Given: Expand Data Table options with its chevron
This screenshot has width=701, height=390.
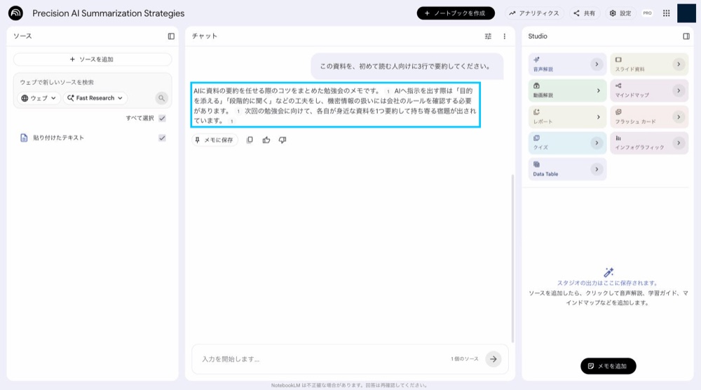Looking at the screenshot, I should [x=597, y=169].
